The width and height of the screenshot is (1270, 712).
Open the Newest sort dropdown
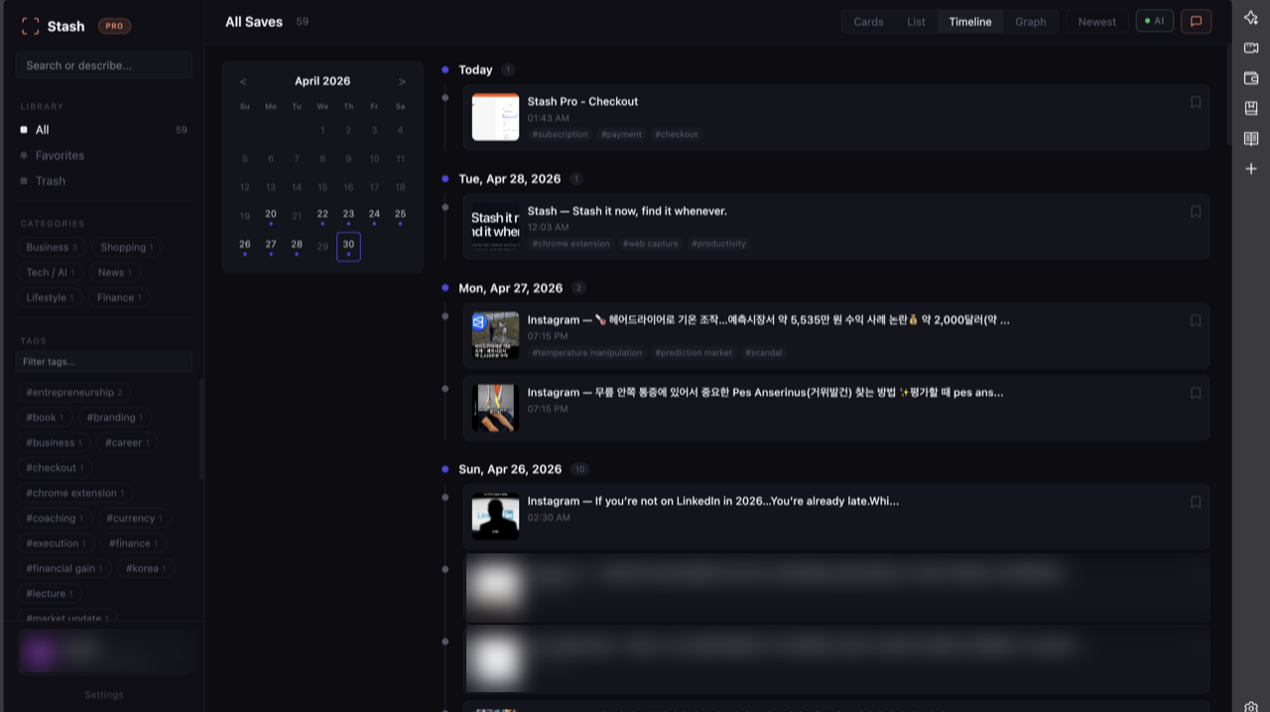1097,21
